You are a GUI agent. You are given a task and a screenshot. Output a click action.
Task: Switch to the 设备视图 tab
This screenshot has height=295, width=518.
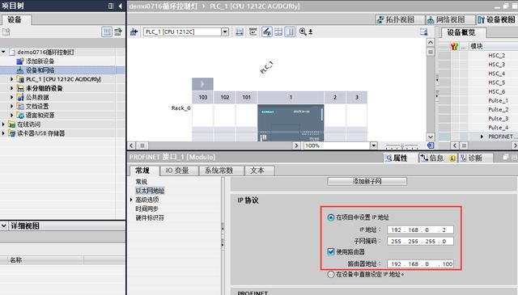496,19
